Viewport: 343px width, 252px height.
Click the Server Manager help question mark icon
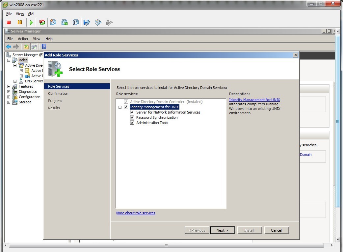point(44,47)
